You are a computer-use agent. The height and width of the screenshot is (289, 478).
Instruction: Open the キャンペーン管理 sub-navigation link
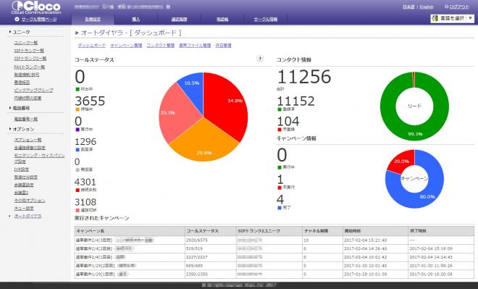[126, 46]
